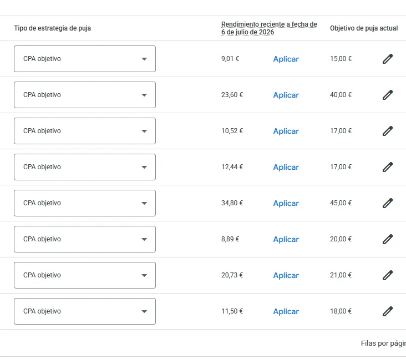Select the 8,89 € performance value
Viewport: 406px width, 359px height.
pyautogui.click(x=230, y=239)
